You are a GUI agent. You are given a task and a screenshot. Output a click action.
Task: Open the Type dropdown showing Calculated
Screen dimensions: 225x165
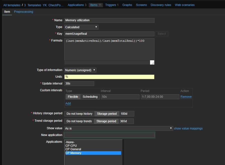pyautogui.click(x=81, y=27)
